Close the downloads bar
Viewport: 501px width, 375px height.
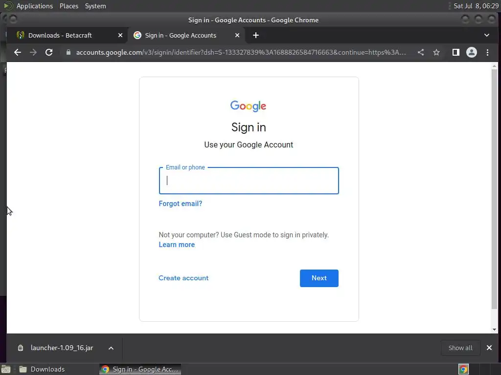489,348
